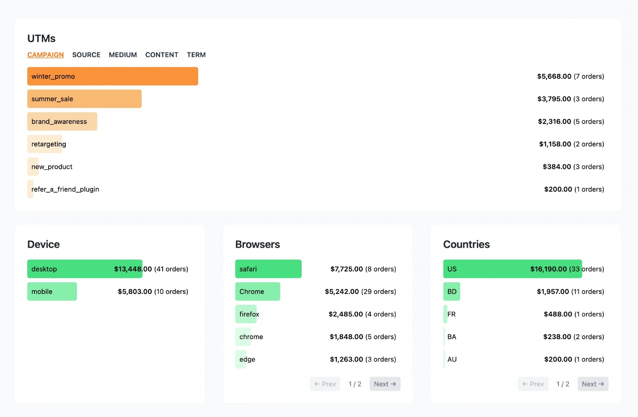
Task: Click Next in the Browsers panel
Action: [x=385, y=384]
